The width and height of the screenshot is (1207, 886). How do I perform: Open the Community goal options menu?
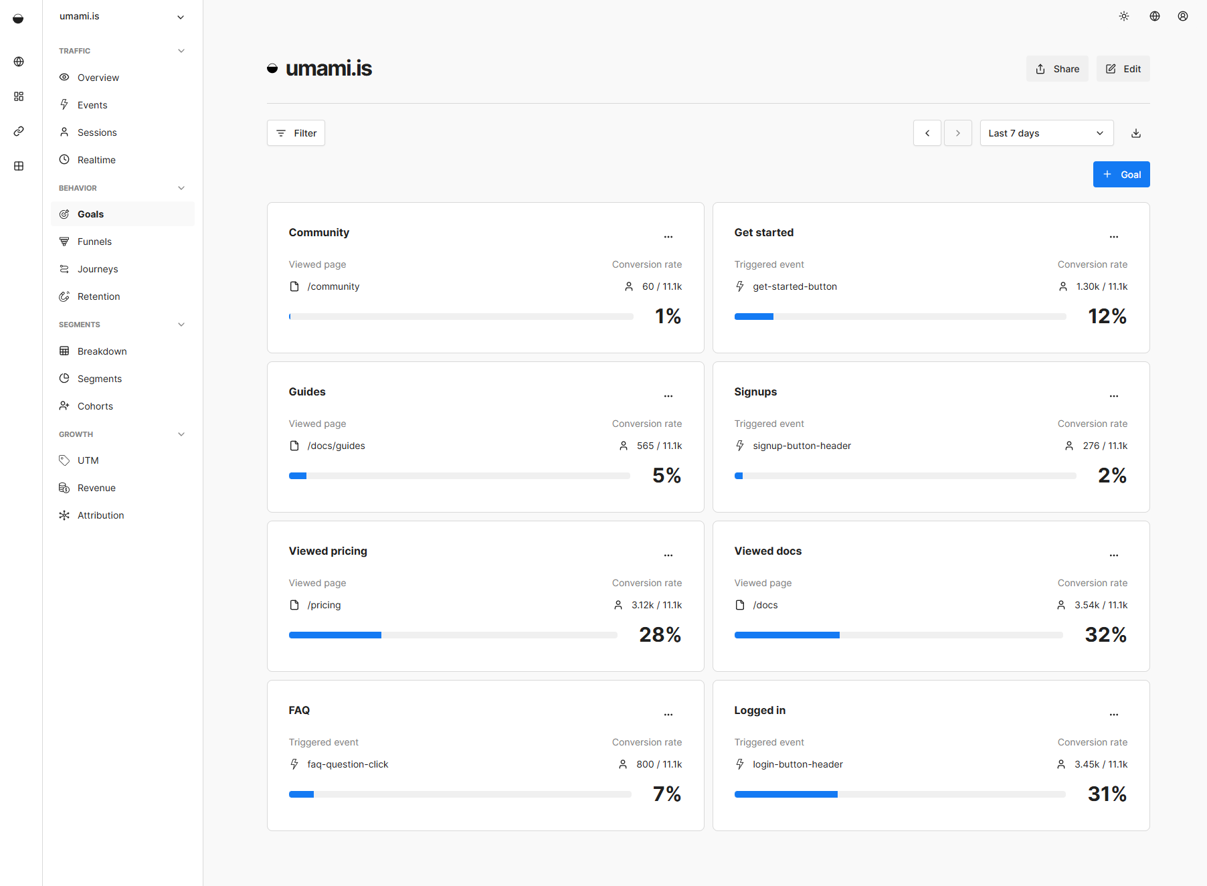[x=668, y=237]
